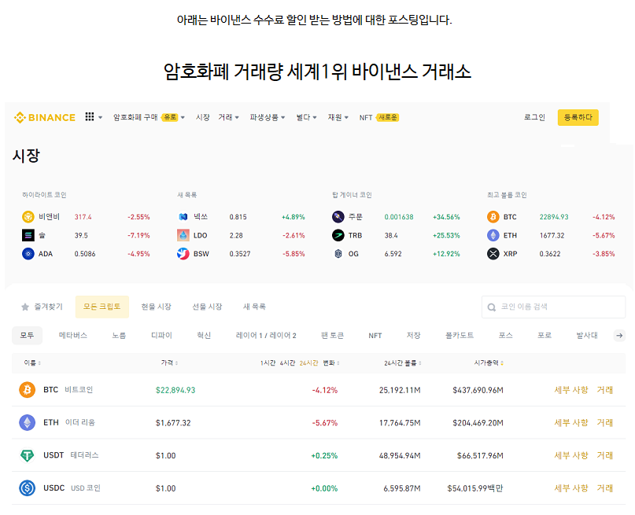The image size is (635, 515).
Task: Select the 팬 토큰 category filter
Action: point(332,336)
